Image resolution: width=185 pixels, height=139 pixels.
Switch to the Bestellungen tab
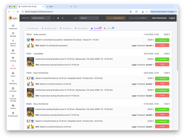click(32, 28)
